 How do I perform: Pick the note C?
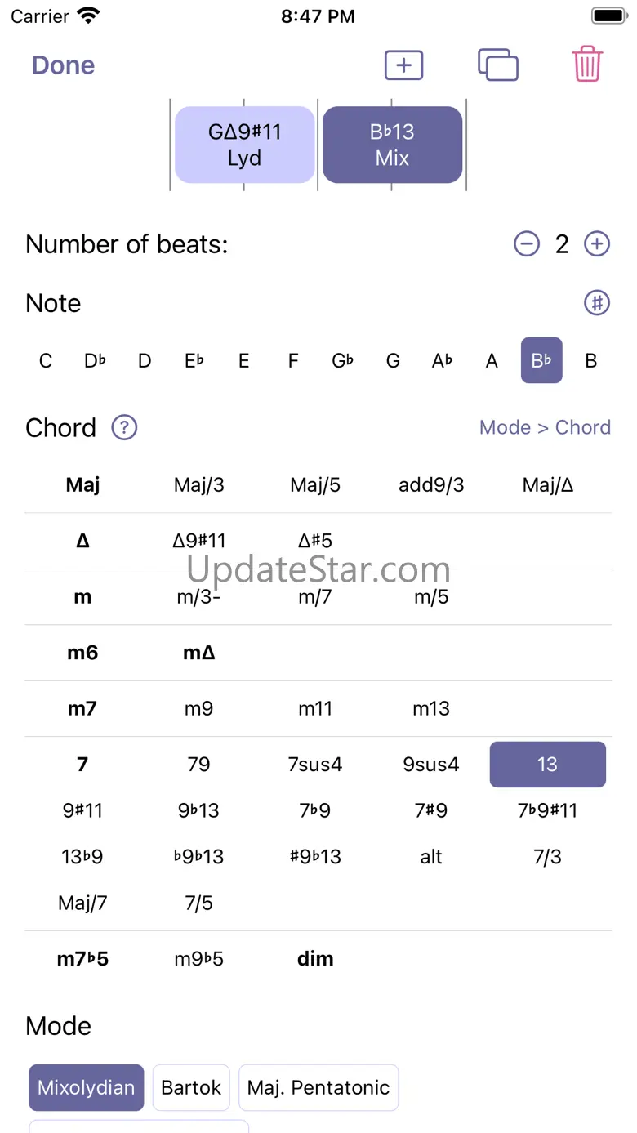coord(46,360)
